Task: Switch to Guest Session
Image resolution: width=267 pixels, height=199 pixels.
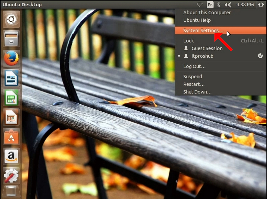Action: (x=221, y=48)
